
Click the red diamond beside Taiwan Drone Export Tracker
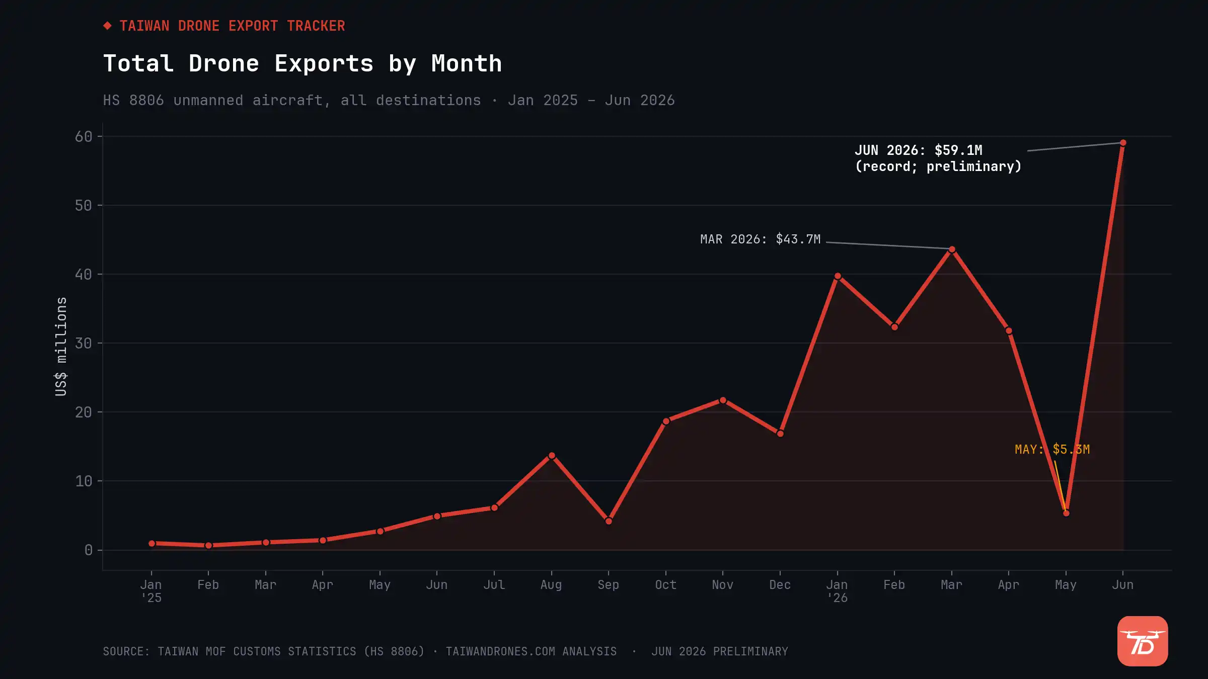pos(107,26)
